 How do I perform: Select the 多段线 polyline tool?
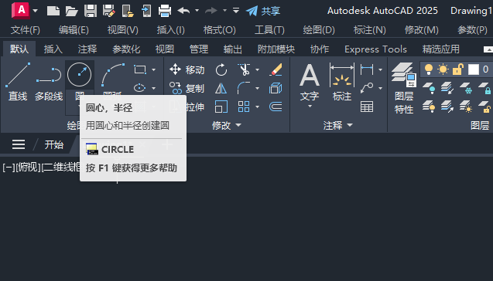point(49,82)
